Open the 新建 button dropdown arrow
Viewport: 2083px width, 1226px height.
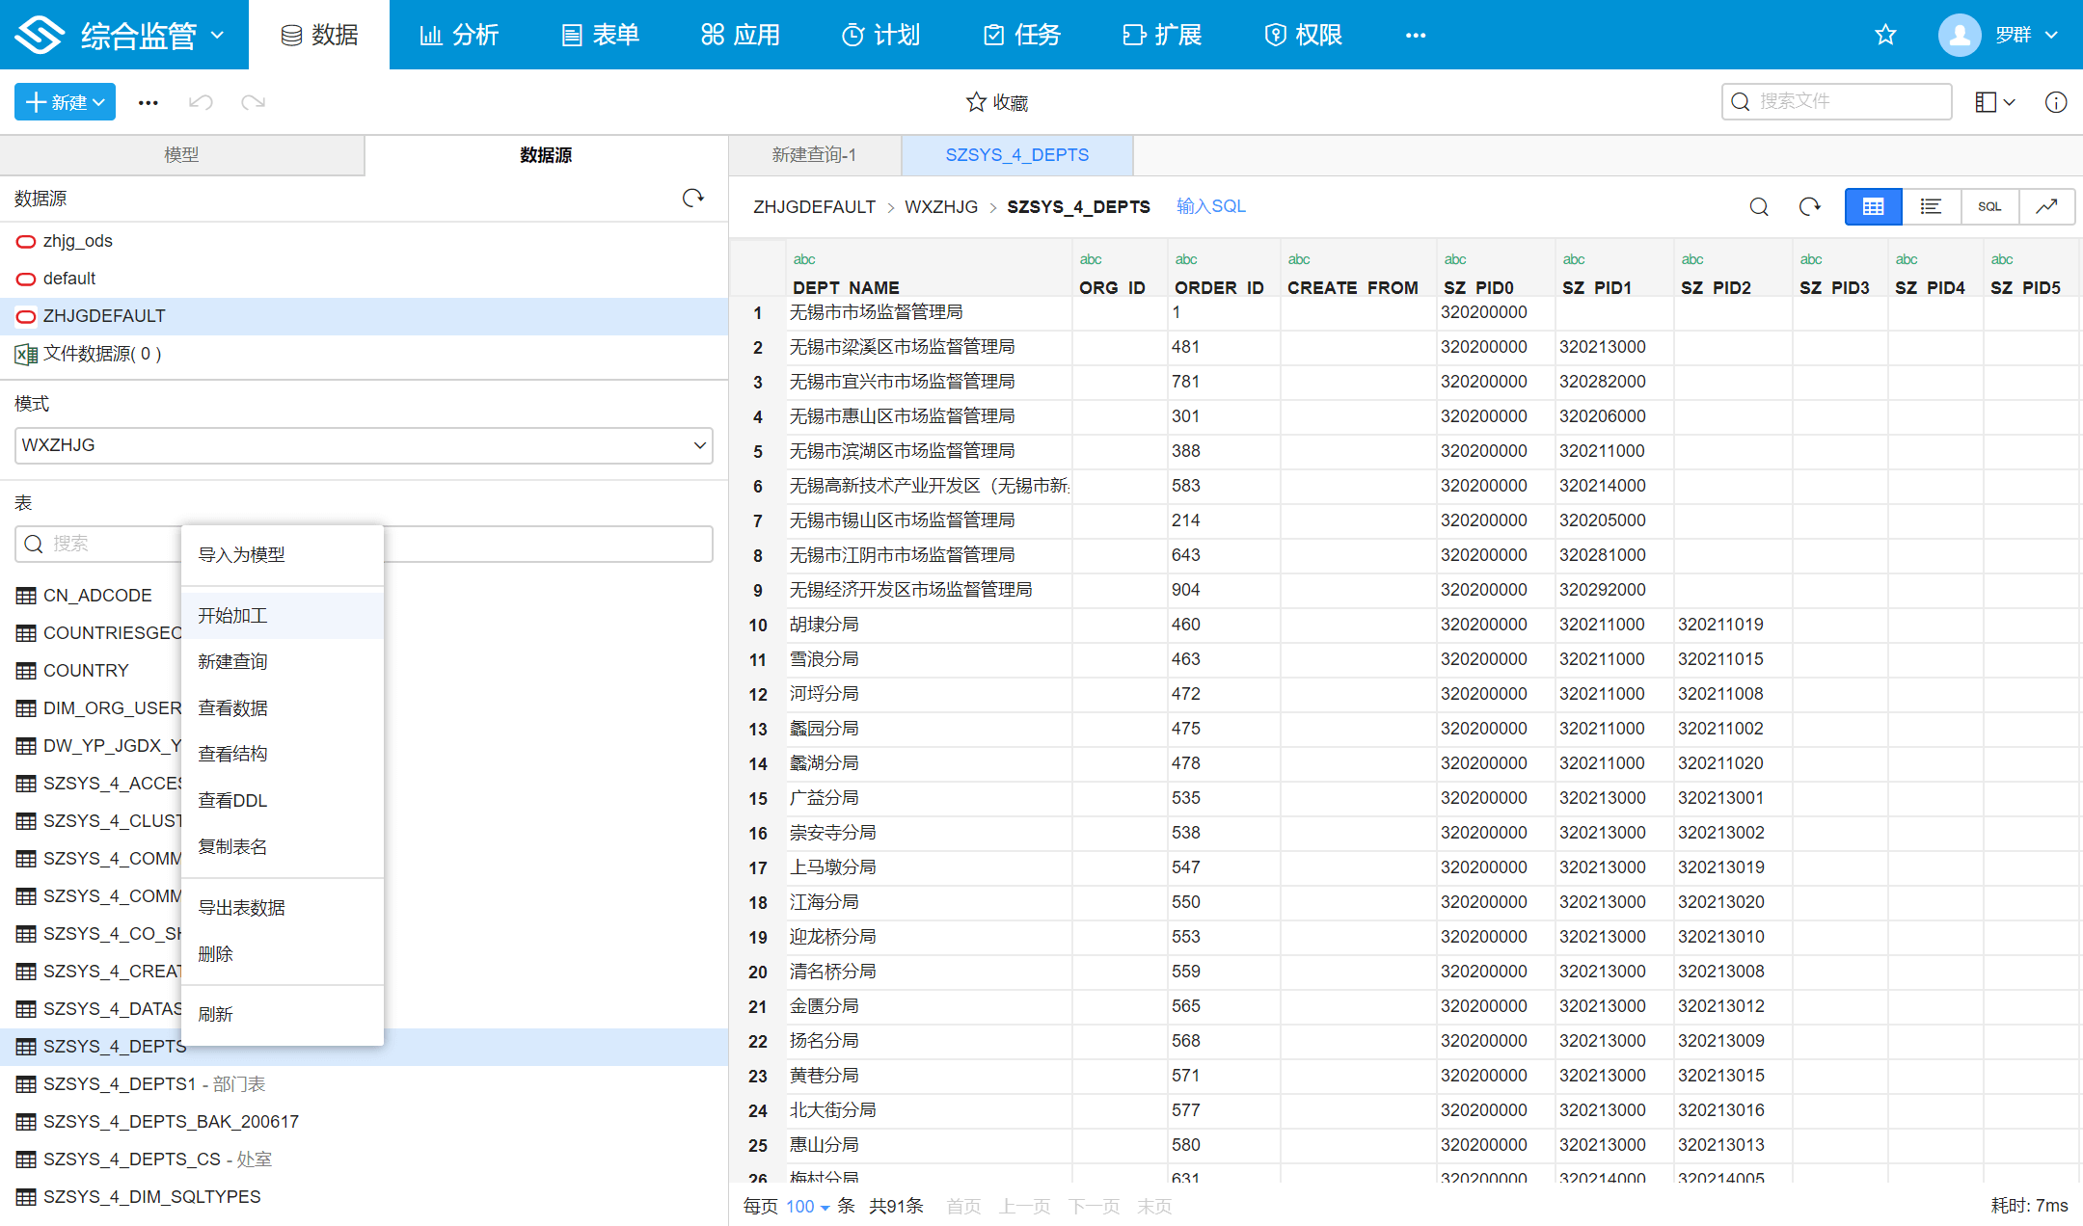96,101
